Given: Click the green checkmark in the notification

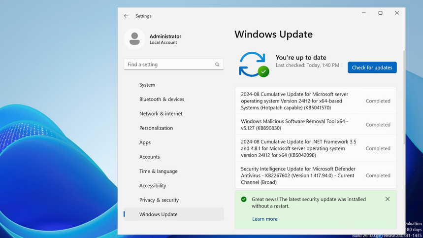Looking at the screenshot, I should (244, 200).
